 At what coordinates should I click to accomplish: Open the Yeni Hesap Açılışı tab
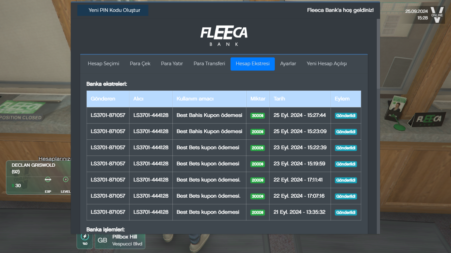tap(327, 64)
